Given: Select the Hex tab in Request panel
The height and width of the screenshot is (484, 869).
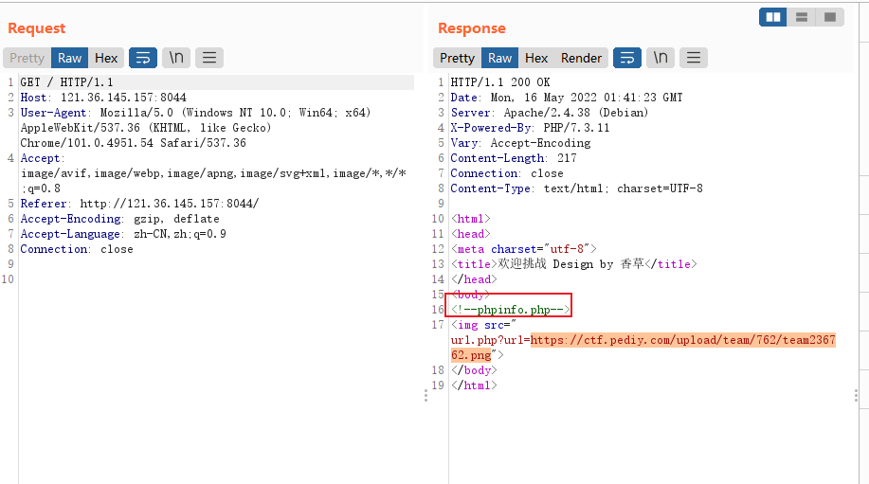Looking at the screenshot, I should 106,58.
